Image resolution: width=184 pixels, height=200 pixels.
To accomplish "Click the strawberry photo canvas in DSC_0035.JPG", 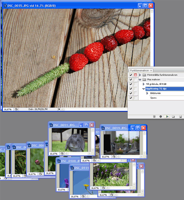I will coord(77,58).
